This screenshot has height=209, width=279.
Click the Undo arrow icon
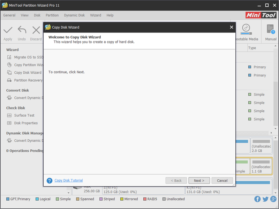[22, 30]
